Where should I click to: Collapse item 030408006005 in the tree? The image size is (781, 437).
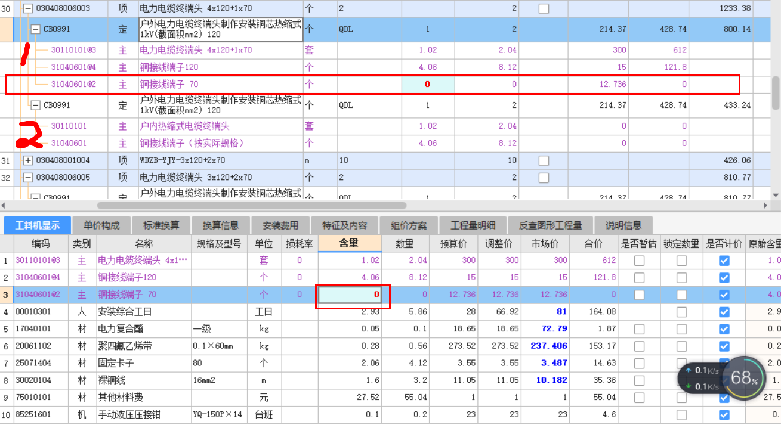pos(27,177)
